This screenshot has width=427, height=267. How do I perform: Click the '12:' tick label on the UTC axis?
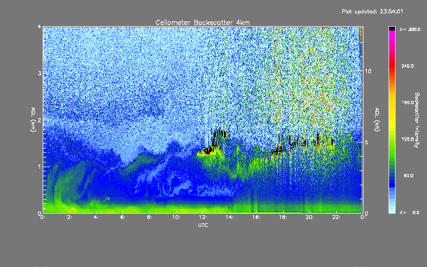(x=203, y=217)
